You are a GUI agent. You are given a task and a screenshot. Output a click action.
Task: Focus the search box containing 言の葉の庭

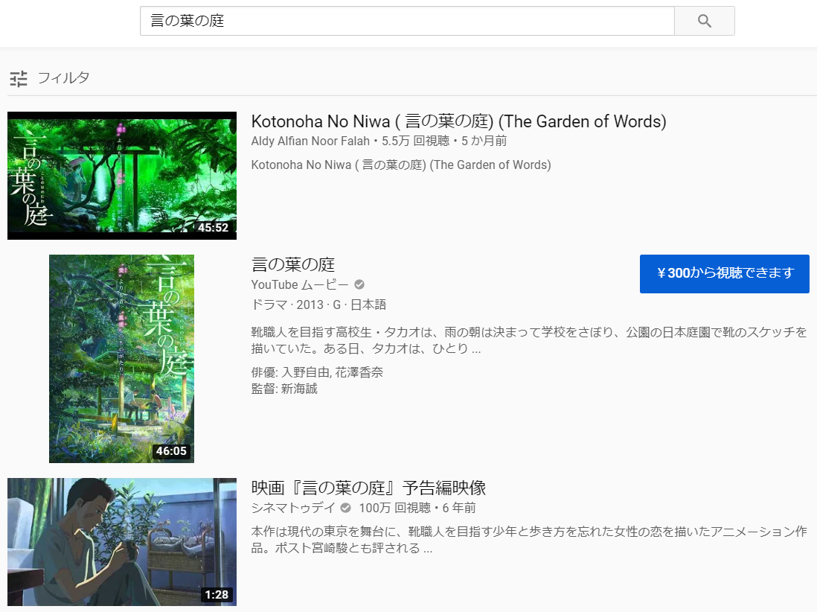408,21
